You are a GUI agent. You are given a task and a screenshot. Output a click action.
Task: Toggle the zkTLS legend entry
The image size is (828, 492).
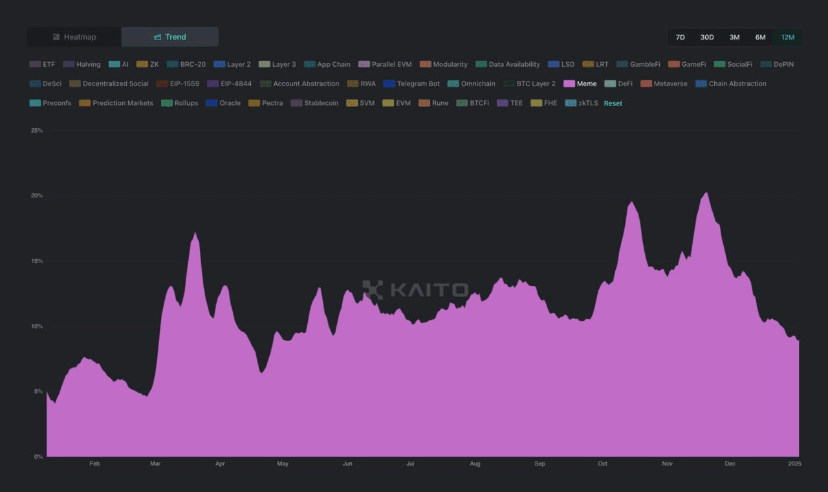(582, 103)
